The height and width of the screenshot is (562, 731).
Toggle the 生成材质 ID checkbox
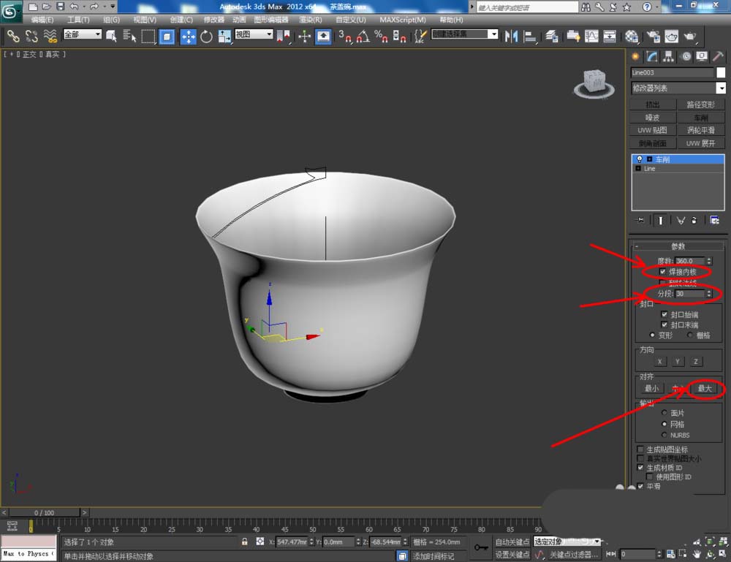click(x=640, y=467)
